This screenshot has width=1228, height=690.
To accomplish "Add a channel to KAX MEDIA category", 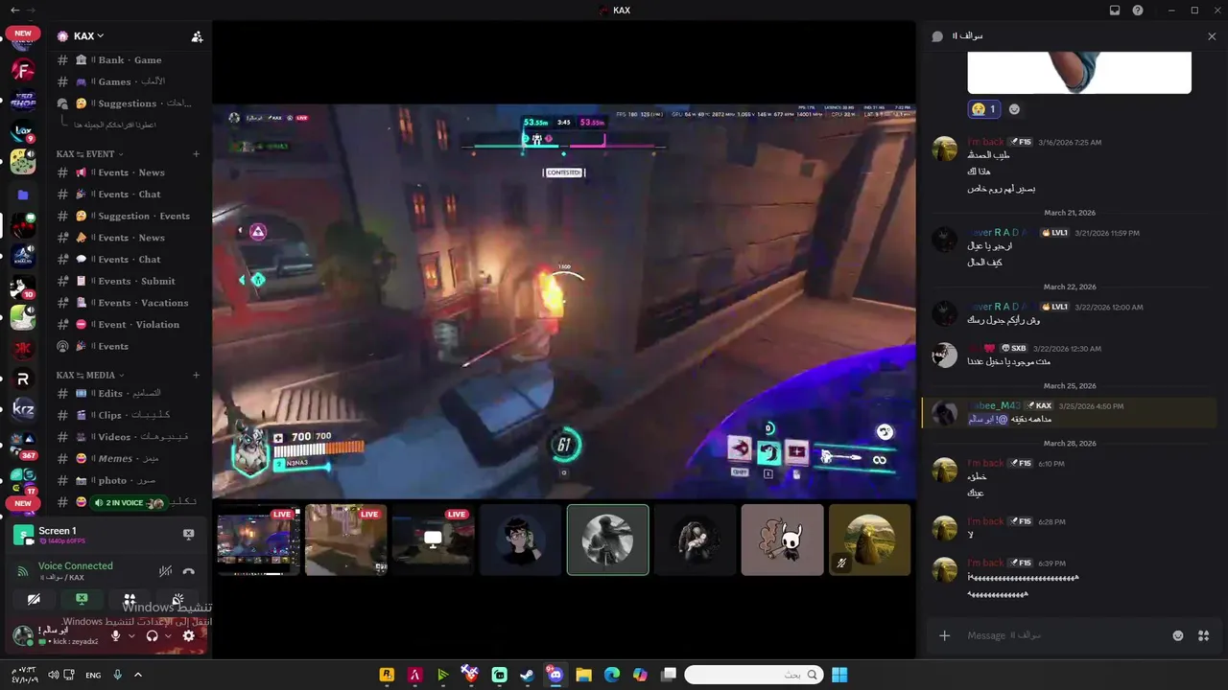I will [x=196, y=375].
